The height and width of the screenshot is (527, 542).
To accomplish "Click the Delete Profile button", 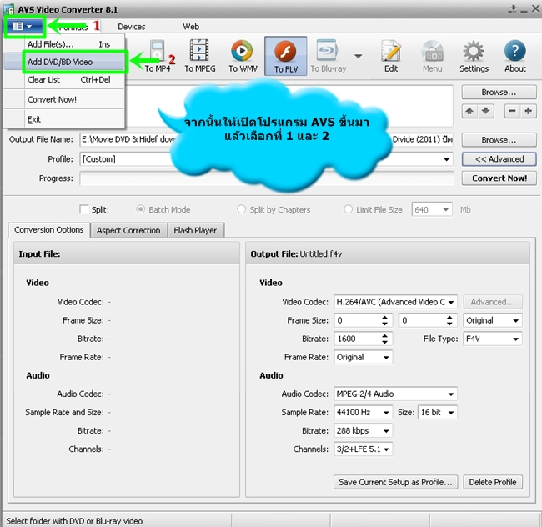I will pyautogui.click(x=493, y=482).
